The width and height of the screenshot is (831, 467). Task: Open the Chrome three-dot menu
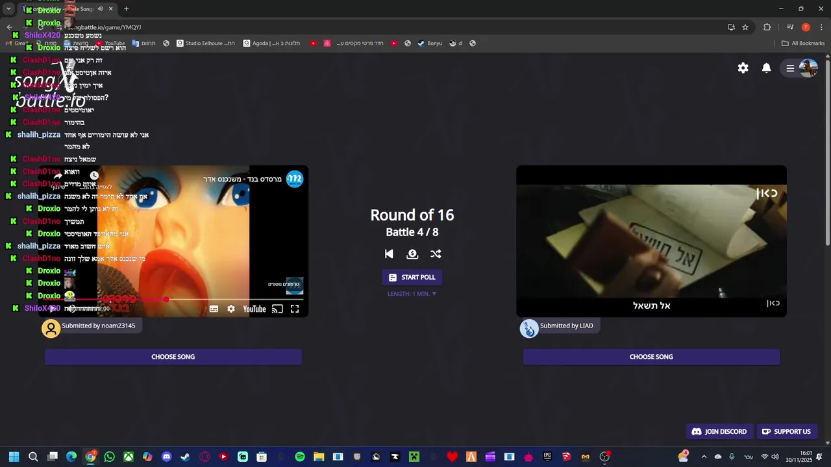822,27
